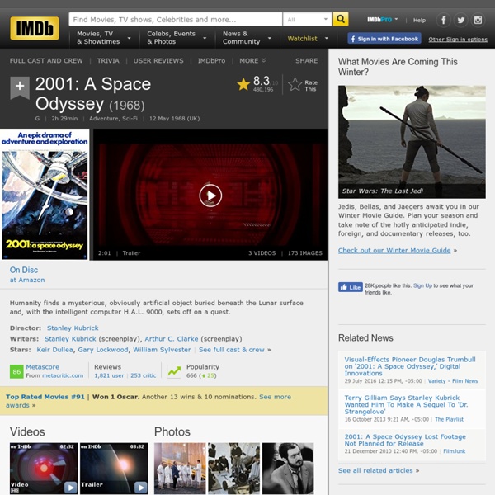Image resolution: width=495 pixels, height=495 pixels.
Task: Open writer Arthur C. Clarke link
Action: (x=172, y=339)
